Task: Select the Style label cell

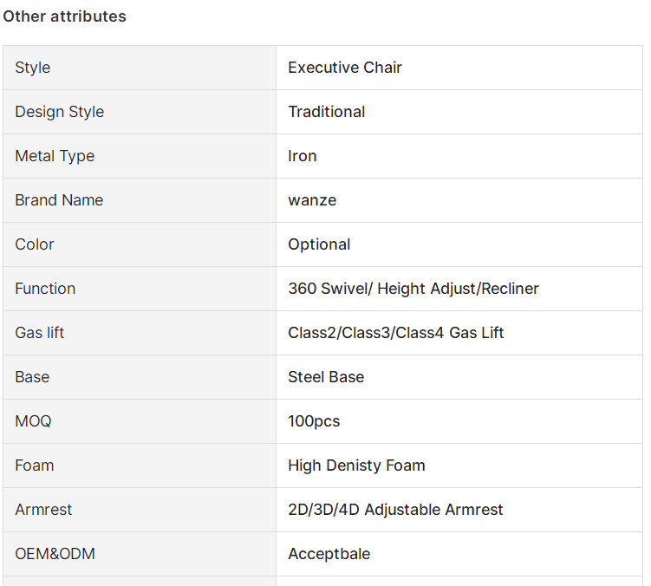Action: [140, 68]
